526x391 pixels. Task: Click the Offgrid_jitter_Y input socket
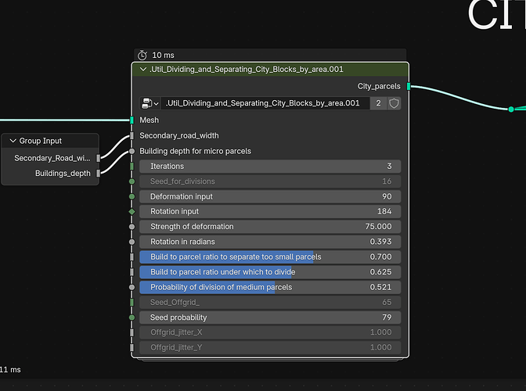[x=131, y=347]
